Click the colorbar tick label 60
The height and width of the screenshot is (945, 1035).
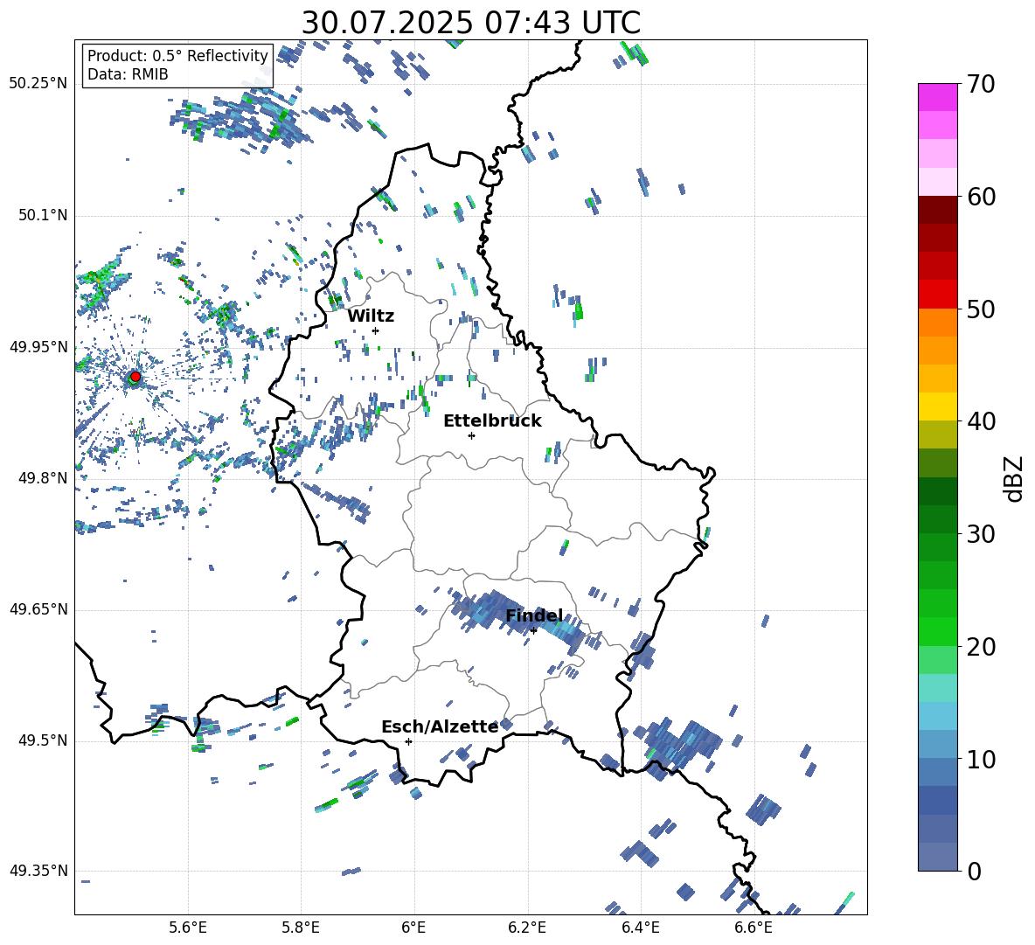click(x=982, y=197)
